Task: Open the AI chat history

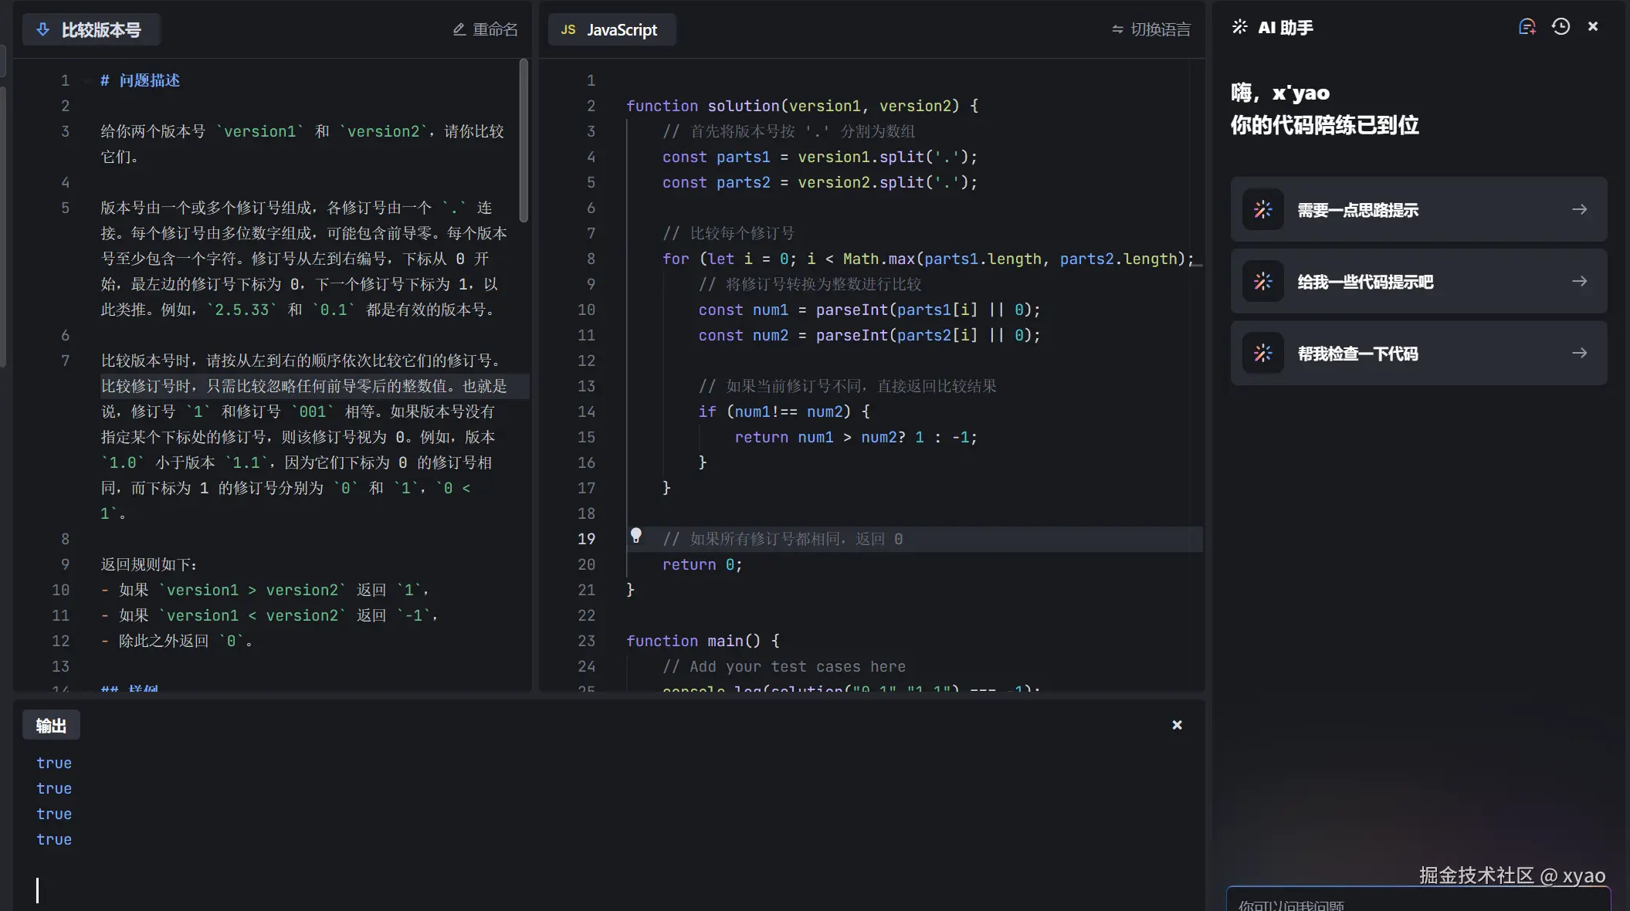Action: click(x=1561, y=27)
